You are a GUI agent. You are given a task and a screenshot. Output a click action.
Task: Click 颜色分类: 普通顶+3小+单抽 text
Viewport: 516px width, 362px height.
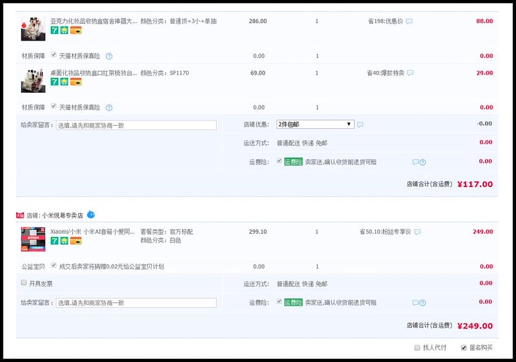click(178, 21)
